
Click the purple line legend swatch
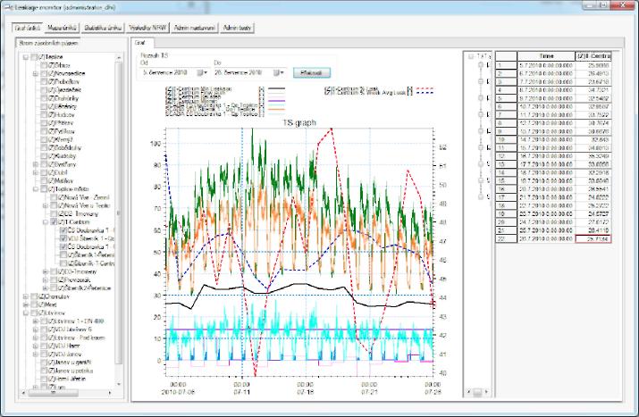coord(277,101)
